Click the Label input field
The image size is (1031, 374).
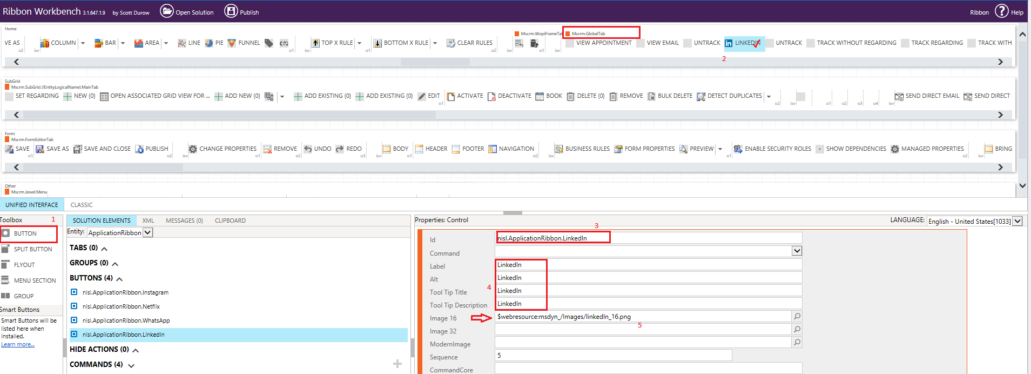[648, 265]
